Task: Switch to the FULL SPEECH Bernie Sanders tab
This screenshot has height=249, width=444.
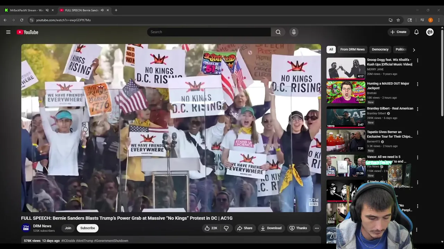Action: point(82,10)
